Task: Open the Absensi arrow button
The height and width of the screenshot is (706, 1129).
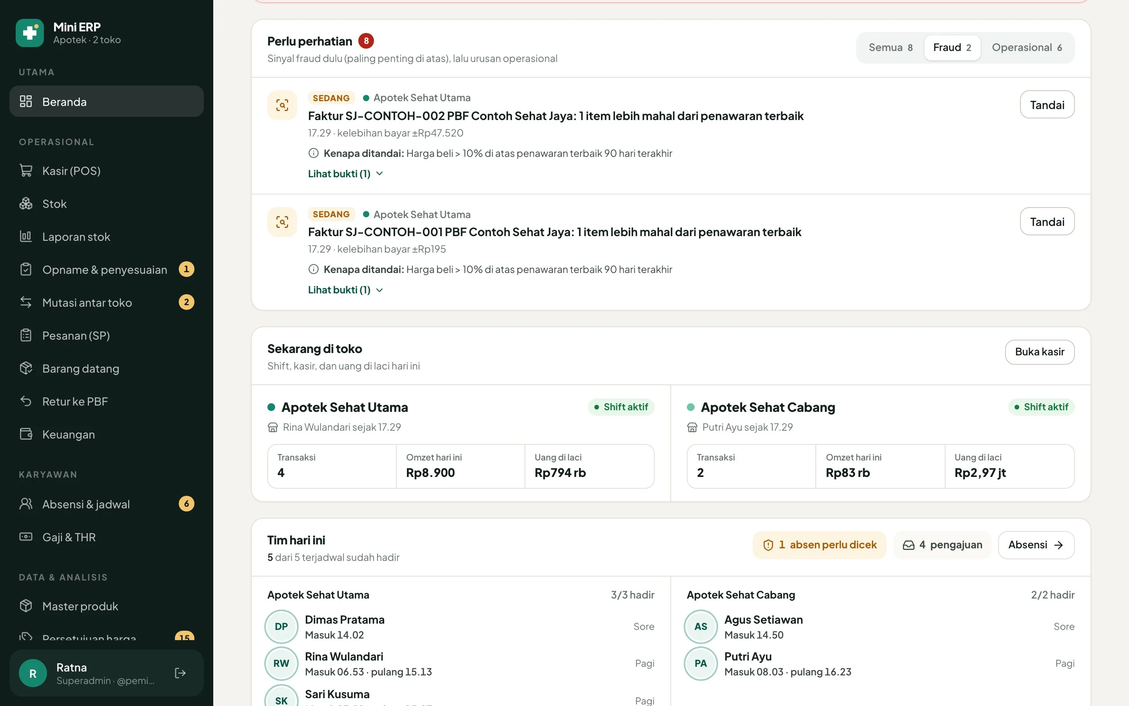Action: click(1036, 545)
